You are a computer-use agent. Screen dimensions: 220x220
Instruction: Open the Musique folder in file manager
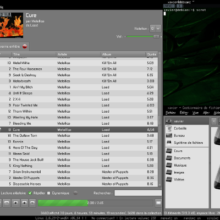coord(180,165)
